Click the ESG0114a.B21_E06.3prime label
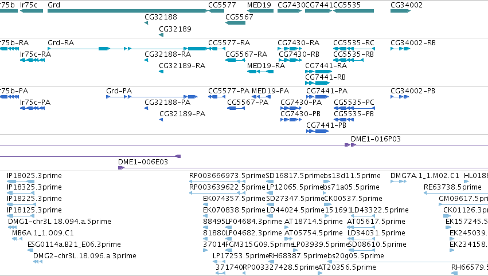 [74, 245]
